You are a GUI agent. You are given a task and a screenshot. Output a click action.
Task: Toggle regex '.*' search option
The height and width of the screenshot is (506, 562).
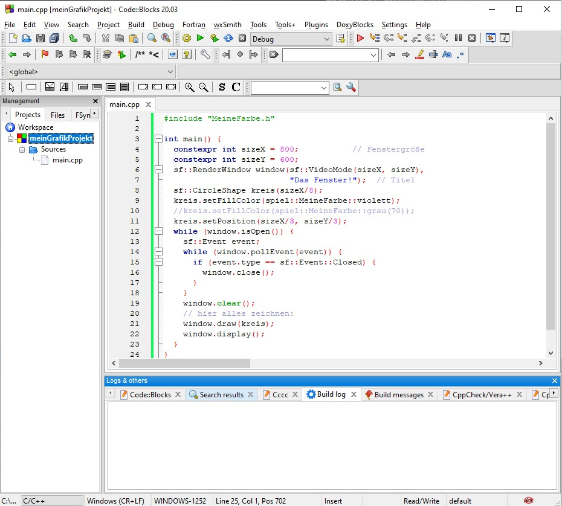tap(460, 54)
